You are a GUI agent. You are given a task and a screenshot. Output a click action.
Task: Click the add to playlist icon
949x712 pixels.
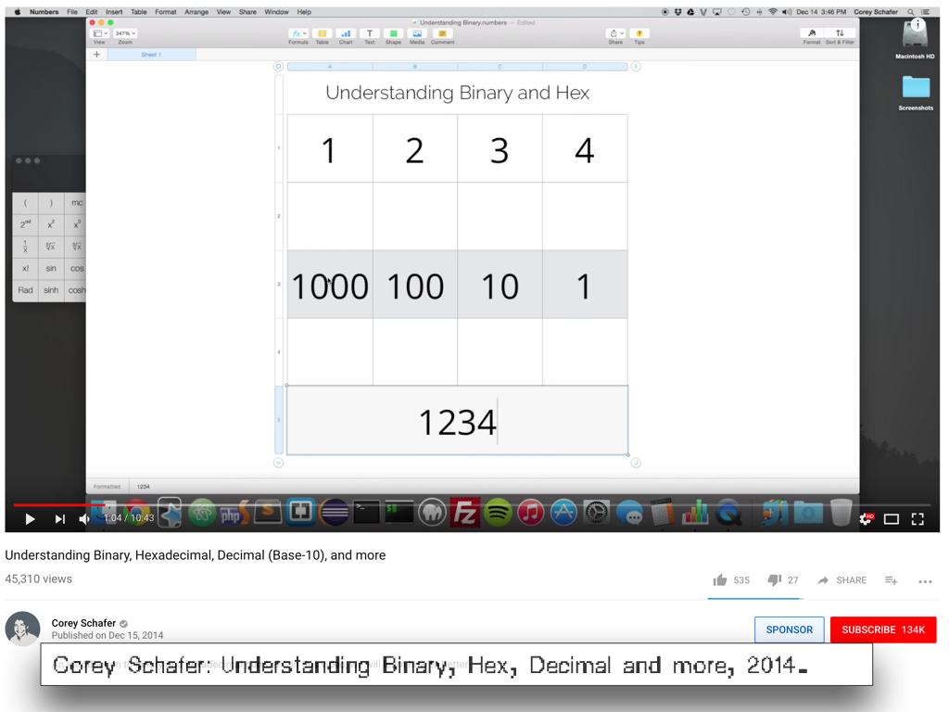(891, 580)
